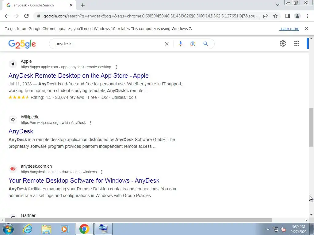The height and width of the screenshot is (235, 314).
Task: Click the vertical scrollbar thumb
Action: [311, 127]
